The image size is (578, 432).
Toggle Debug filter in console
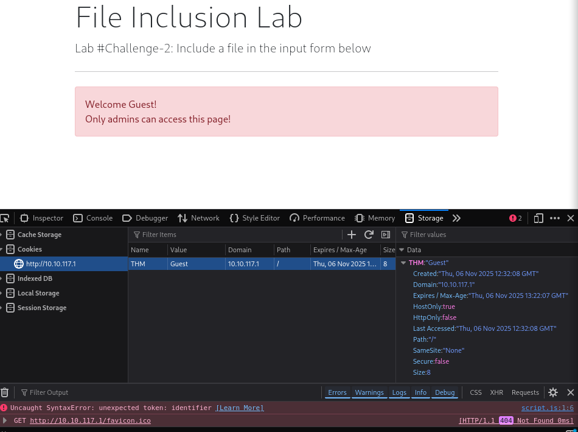pos(445,392)
